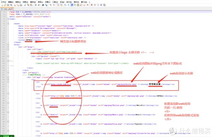Click the Cut scissors icon

(x=25, y=5)
